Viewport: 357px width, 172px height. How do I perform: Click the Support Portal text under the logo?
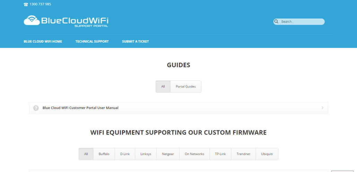[x=91, y=26]
